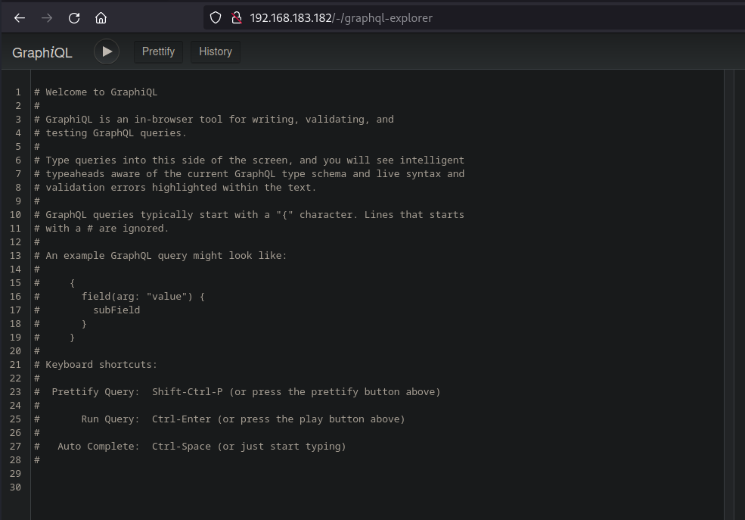Show the insecure connection padlock info
745x520 pixels.
pos(235,18)
